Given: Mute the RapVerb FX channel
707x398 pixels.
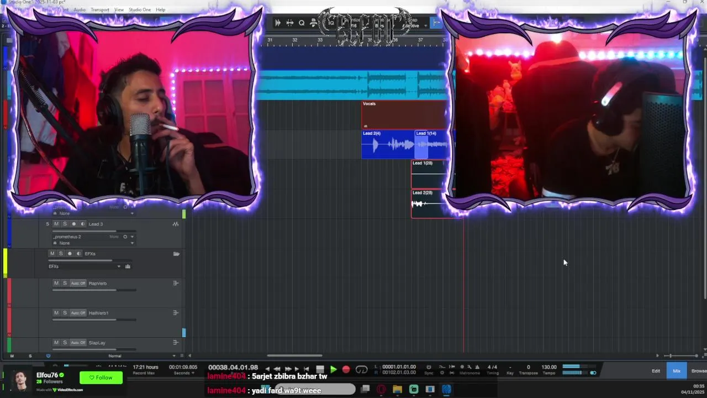Looking at the screenshot, I should point(56,283).
